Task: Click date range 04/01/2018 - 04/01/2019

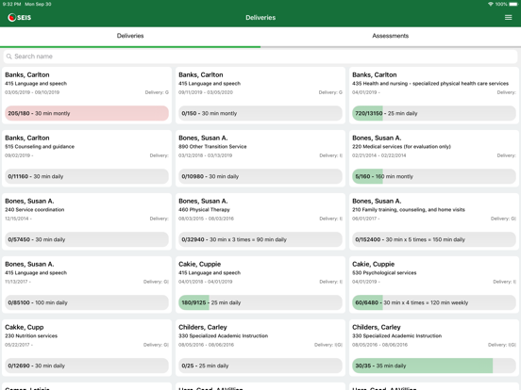Action: [x=206, y=282]
